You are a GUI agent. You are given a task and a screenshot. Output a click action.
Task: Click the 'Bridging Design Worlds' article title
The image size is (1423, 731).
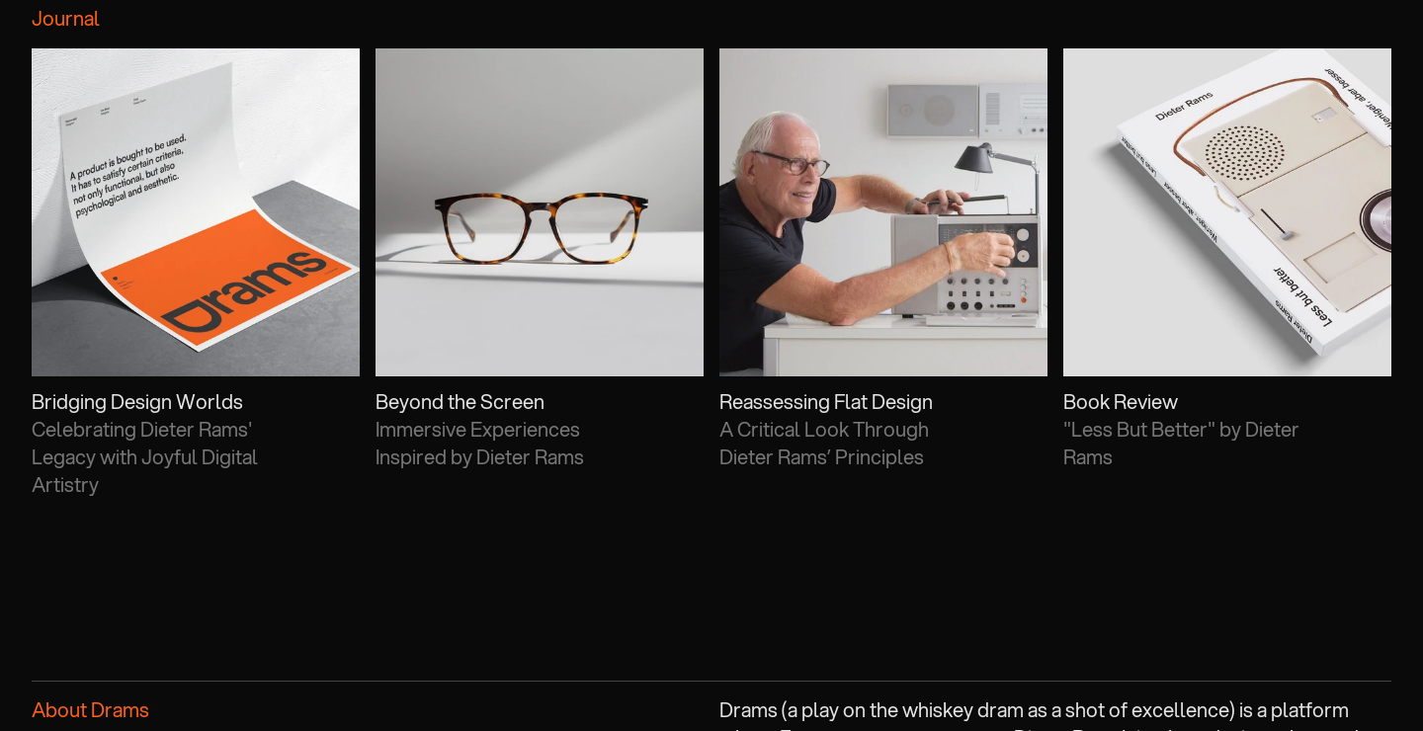(136, 402)
